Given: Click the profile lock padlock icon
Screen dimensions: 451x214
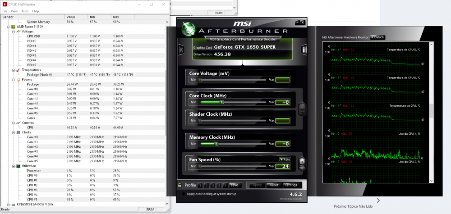Looking at the screenshot, I should (x=180, y=185).
